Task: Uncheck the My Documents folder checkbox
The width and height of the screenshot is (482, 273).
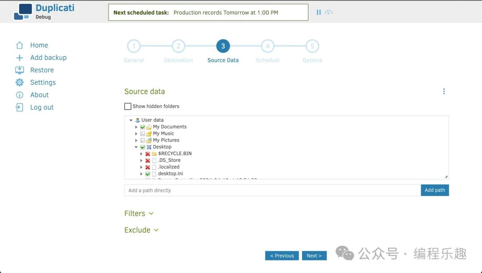Action: tap(143, 127)
